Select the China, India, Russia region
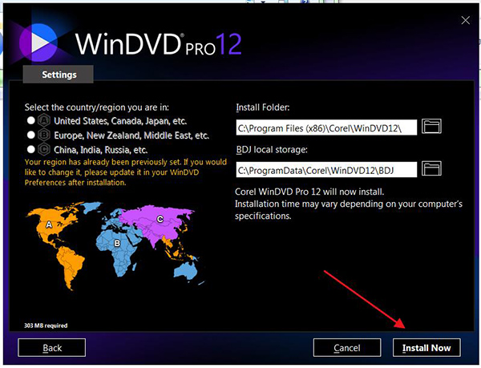The image size is (481, 368). (x=31, y=149)
